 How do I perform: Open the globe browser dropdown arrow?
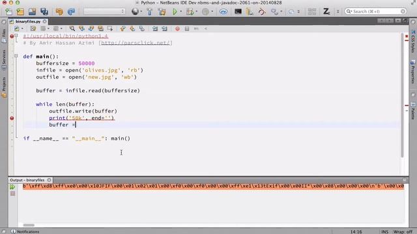tap(141, 12)
